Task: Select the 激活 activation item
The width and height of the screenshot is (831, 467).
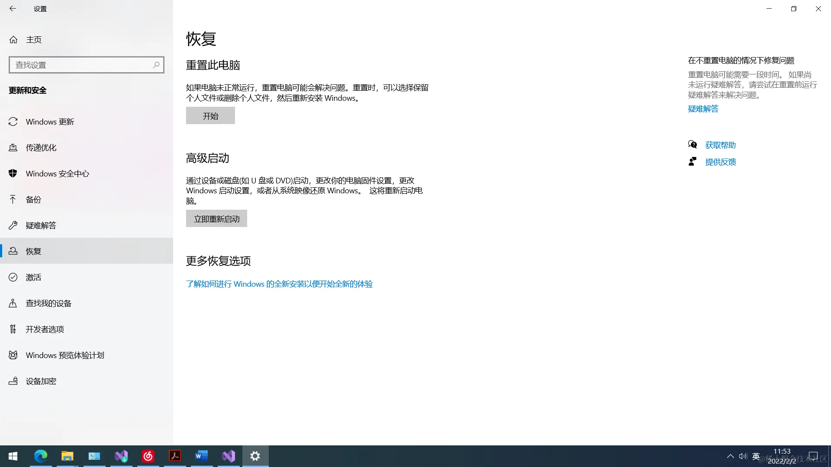Action: (x=33, y=278)
